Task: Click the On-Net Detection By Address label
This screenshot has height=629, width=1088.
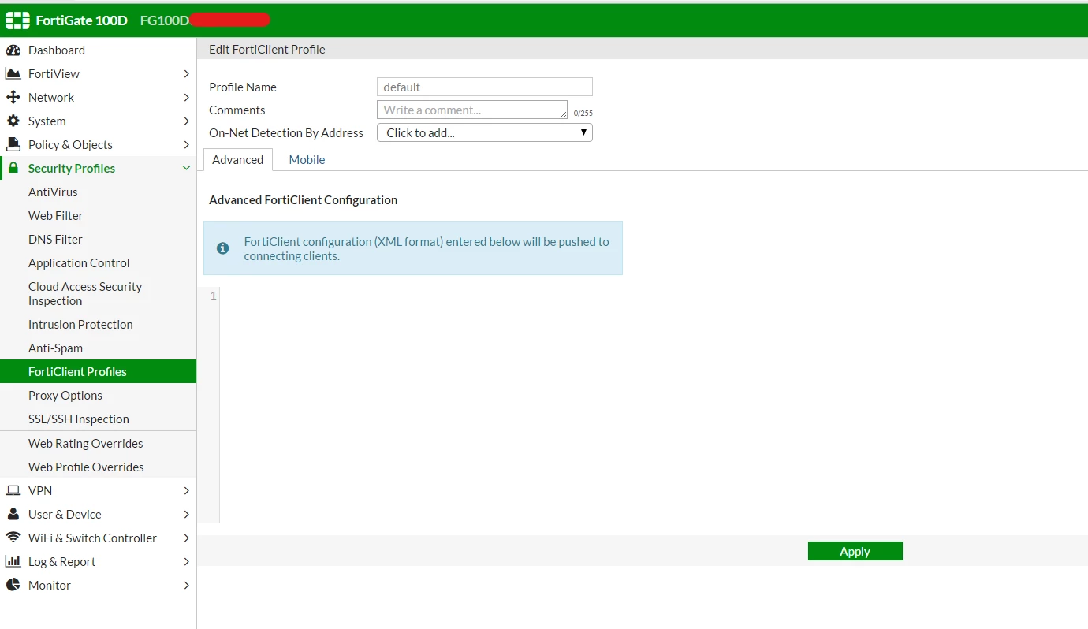Action: tap(286, 133)
